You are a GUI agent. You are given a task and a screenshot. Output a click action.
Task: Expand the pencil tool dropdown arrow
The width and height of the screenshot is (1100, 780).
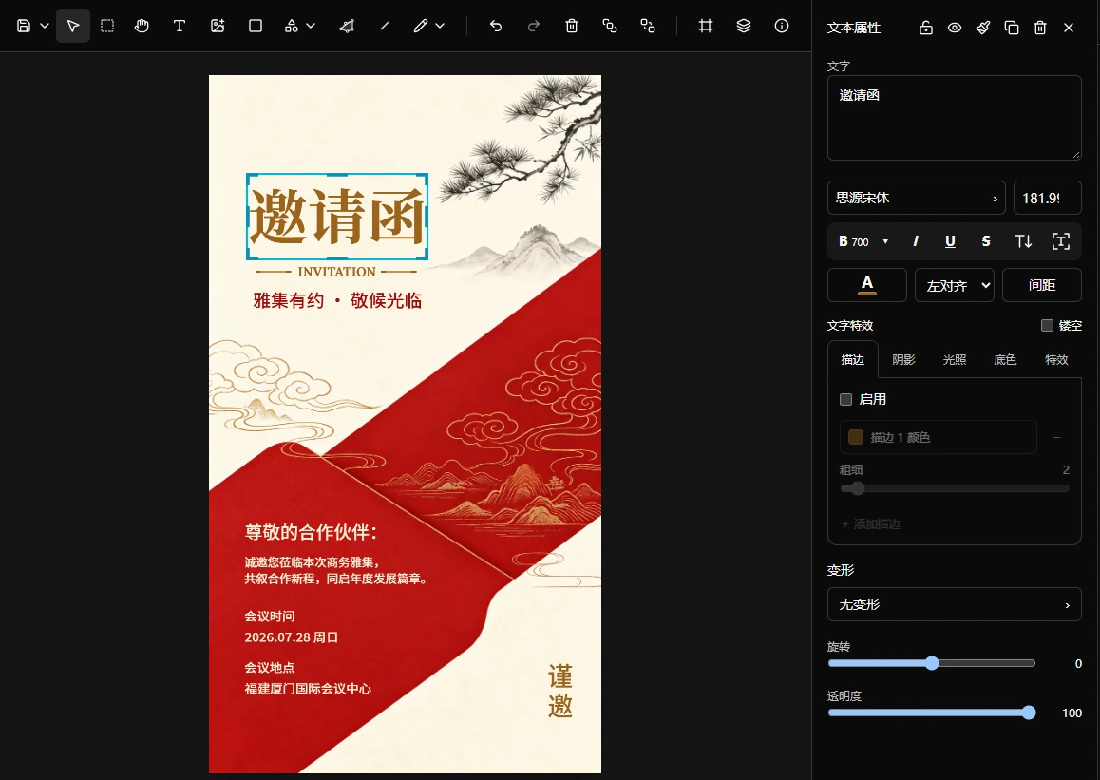[x=440, y=26]
